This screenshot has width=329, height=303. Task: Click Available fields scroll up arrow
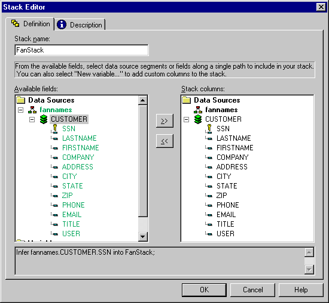[x=143, y=100]
